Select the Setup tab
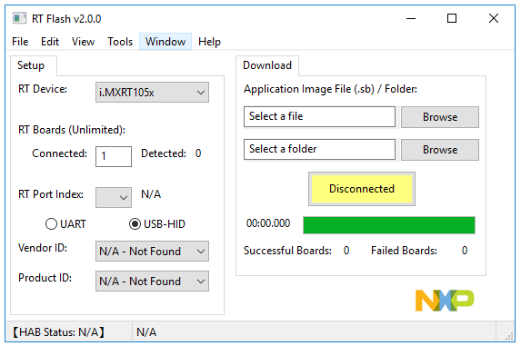The image size is (521, 346). coord(34,65)
